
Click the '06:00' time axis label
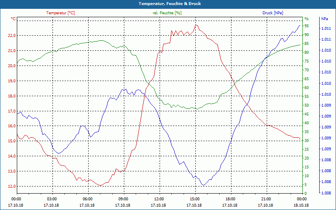pos(87,199)
